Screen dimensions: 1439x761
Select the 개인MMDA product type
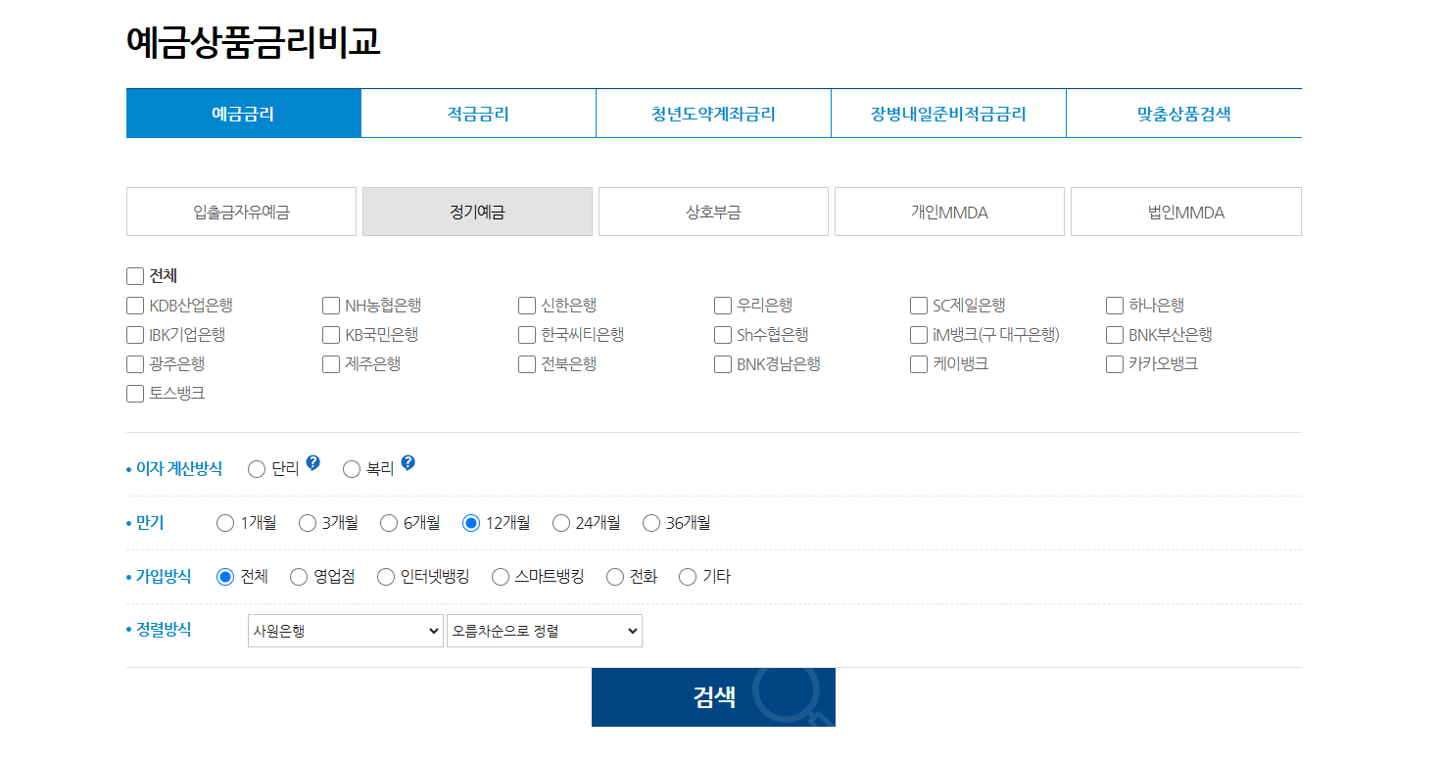(950, 212)
